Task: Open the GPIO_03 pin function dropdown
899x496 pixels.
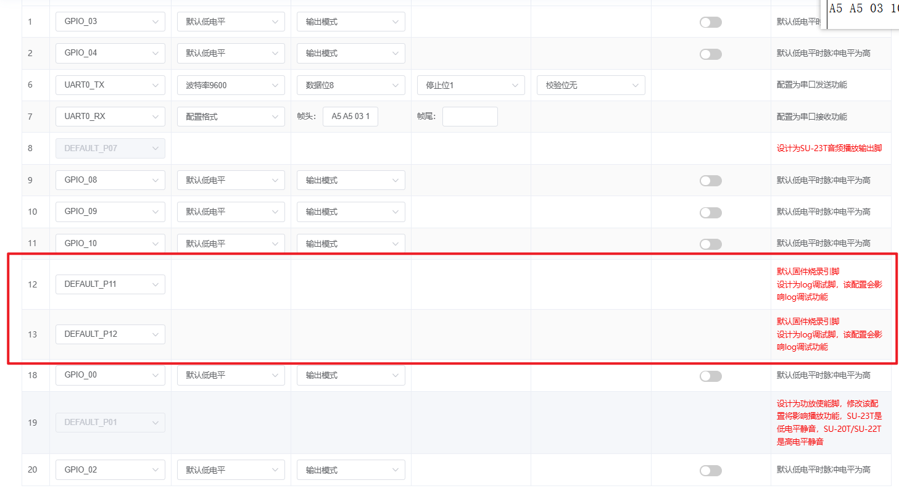Action: pyautogui.click(x=110, y=22)
